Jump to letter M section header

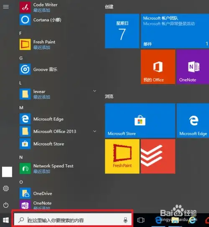21,108
